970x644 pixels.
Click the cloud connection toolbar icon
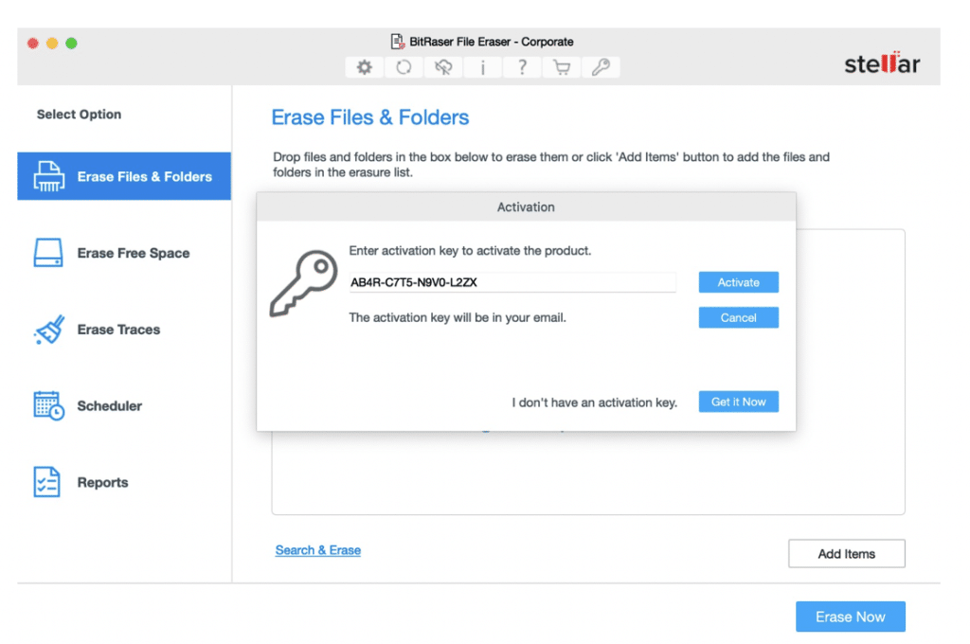pyautogui.click(x=443, y=67)
